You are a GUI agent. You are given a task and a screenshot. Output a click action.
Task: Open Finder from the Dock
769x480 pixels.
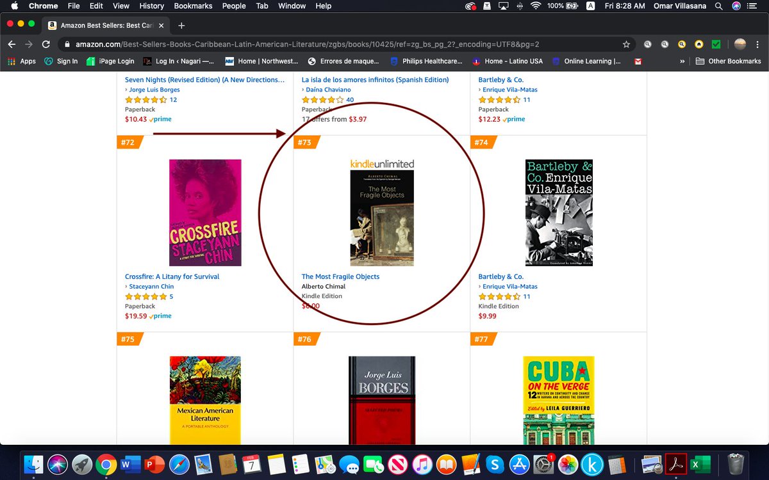pyautogui.click(x=34, y=463)
